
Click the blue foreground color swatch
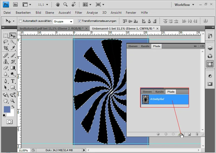[6, 109]
